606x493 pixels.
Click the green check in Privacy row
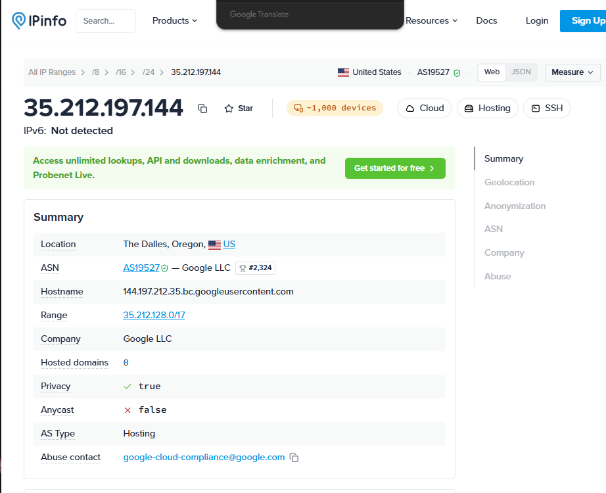[128, 387]
